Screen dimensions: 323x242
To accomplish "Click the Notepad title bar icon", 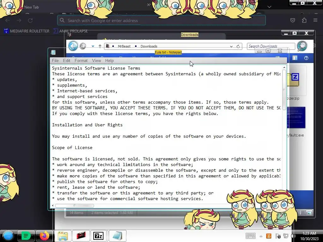I will pos(53,52).
